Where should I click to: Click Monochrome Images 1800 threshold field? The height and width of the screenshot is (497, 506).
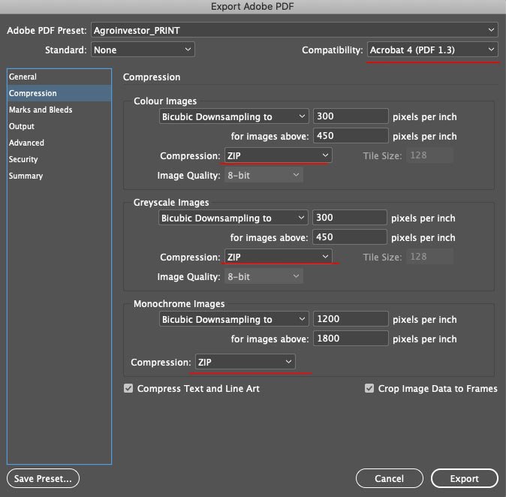[x=351, y=339]
